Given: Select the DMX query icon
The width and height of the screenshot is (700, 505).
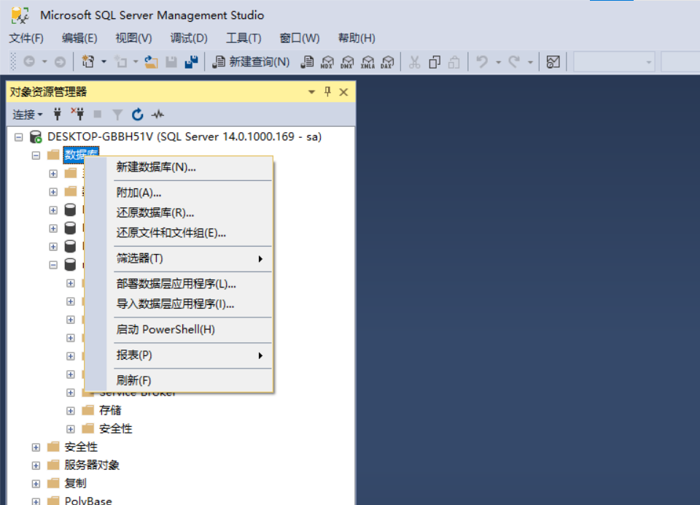Looking at the screenshot, I should pos(347,62).
